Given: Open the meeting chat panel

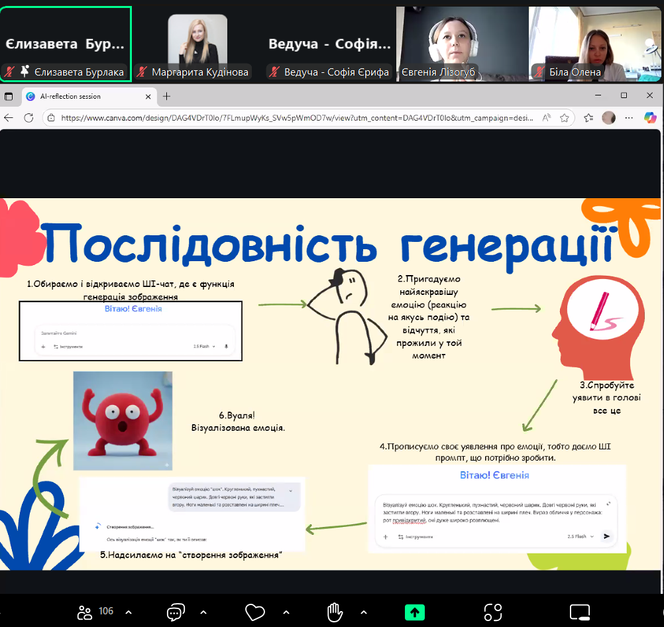Looking at the screenshot, I should pos(176,611).
